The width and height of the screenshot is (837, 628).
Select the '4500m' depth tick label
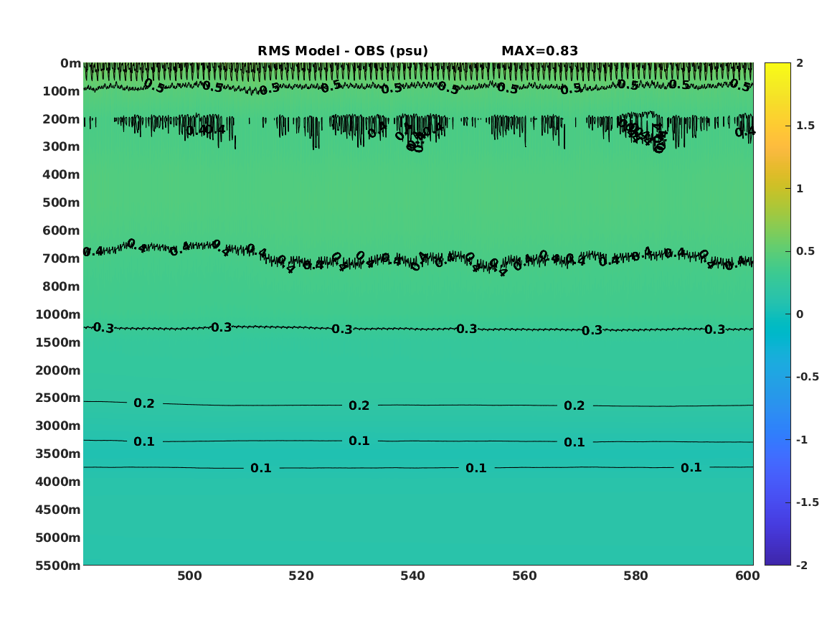click(x=58, y=510)
